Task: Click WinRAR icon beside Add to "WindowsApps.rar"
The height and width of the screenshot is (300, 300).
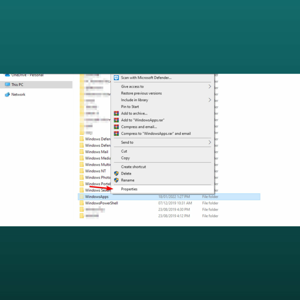Action: click(116, 120)
